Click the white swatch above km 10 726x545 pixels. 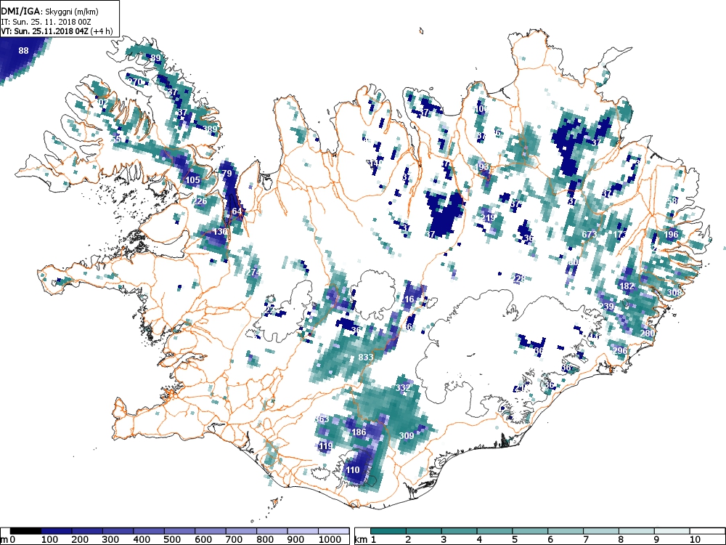pos(706,531)
